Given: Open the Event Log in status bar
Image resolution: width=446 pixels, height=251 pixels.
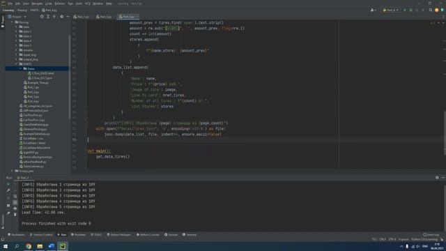Looking at the screenshot, I should [x=431, y=235].
